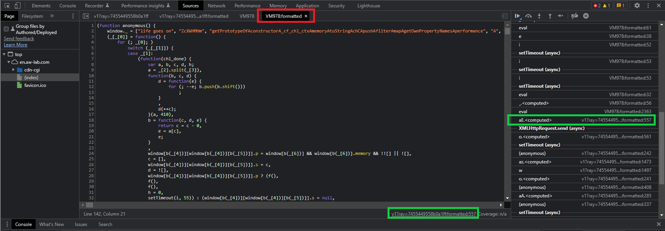Hide the navigator sidebar pane
Image resolution: width=665 pixels, height=231 pixels.
(86, 16)
